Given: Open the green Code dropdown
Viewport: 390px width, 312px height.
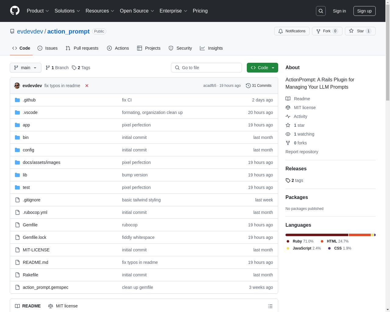Looking at the screenshot, I should point(262,68).
